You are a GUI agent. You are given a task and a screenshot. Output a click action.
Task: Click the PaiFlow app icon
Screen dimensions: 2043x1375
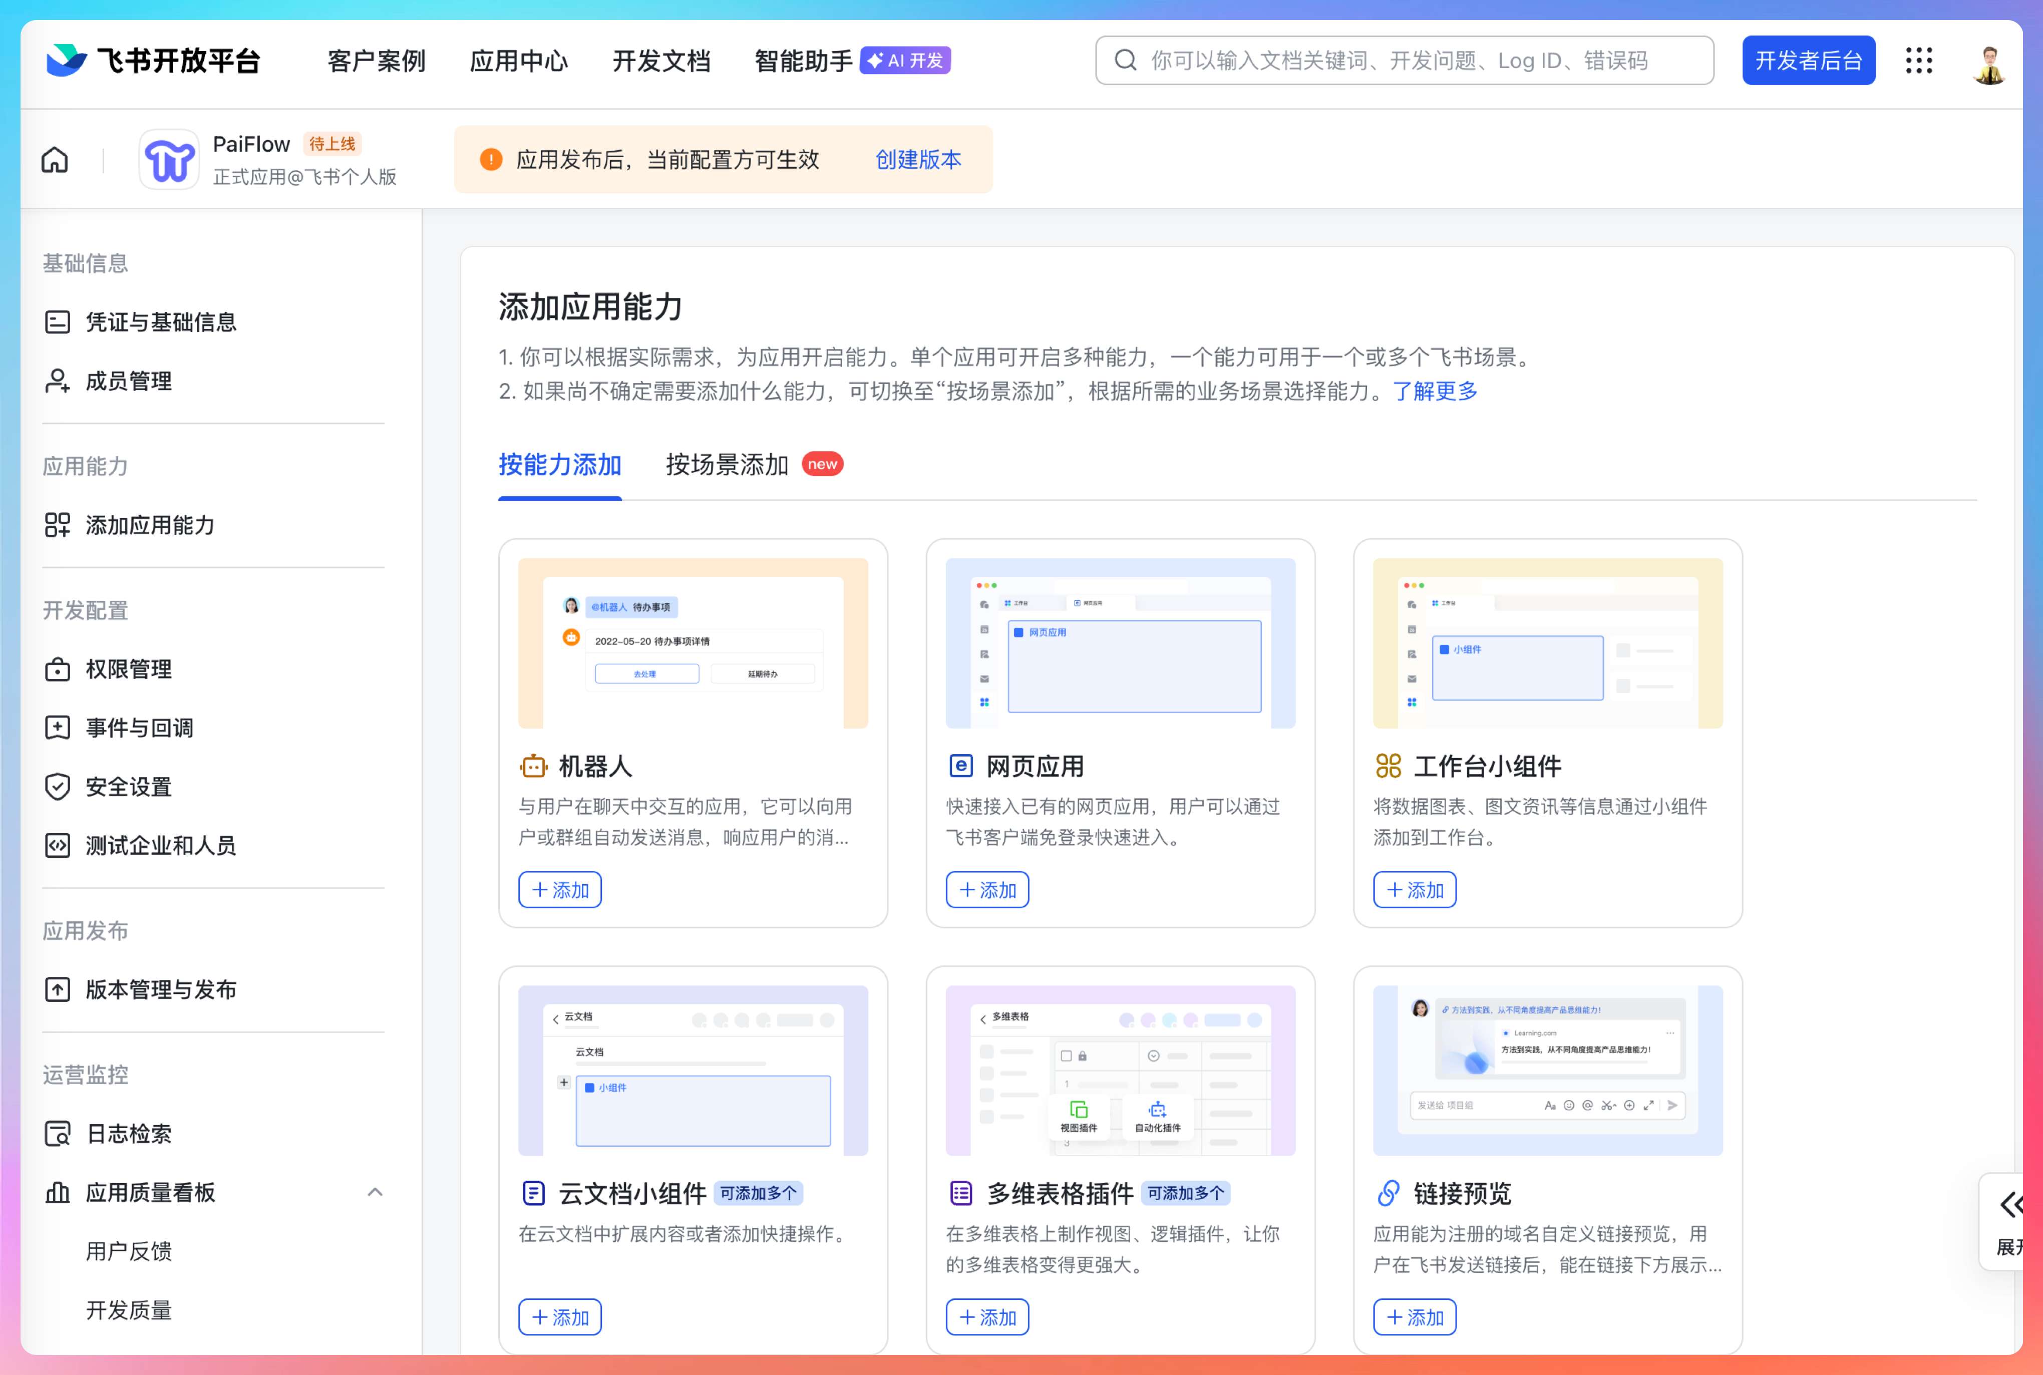[169, 160]
